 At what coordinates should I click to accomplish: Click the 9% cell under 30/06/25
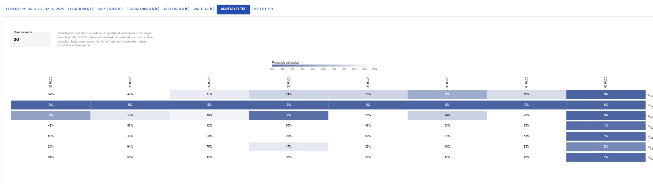tap(447, 94)
